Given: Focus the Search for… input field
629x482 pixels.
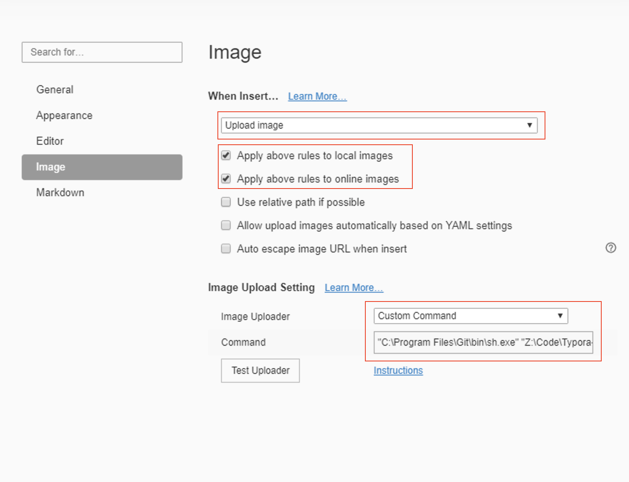Looking at the screenshot, I should (102, 52).
